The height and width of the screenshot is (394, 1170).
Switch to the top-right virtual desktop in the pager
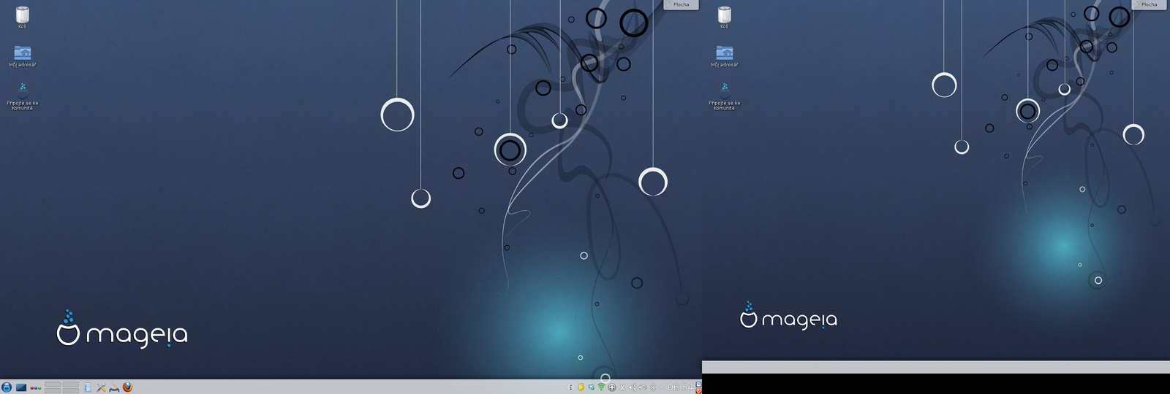71,384
